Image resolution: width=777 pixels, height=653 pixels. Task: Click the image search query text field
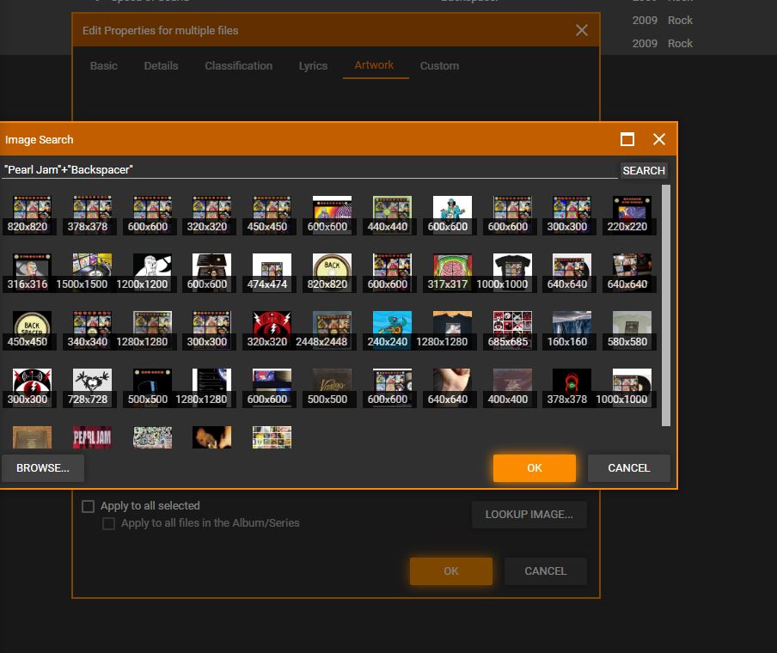tap(309, 170)
